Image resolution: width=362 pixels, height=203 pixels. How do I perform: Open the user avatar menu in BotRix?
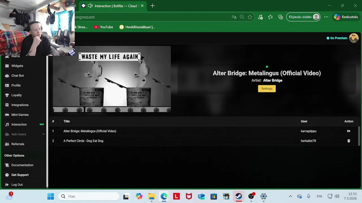tap(354, 38)
